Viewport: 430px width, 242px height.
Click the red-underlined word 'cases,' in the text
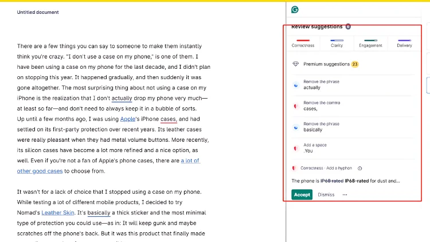[169, 119]
